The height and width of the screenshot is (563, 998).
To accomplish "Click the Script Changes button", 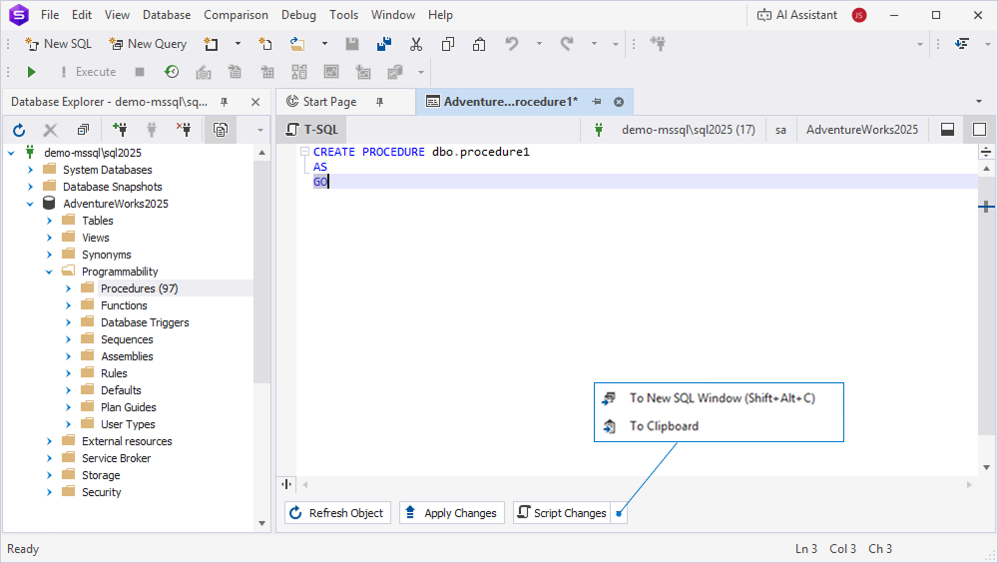I will point(562,513).
